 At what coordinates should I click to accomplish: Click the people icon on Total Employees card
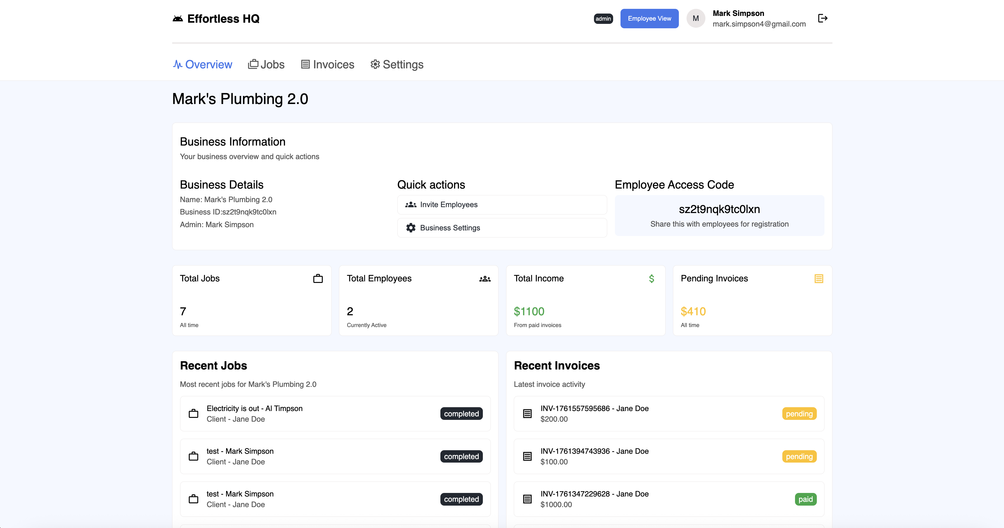click(x=485, y=279)
